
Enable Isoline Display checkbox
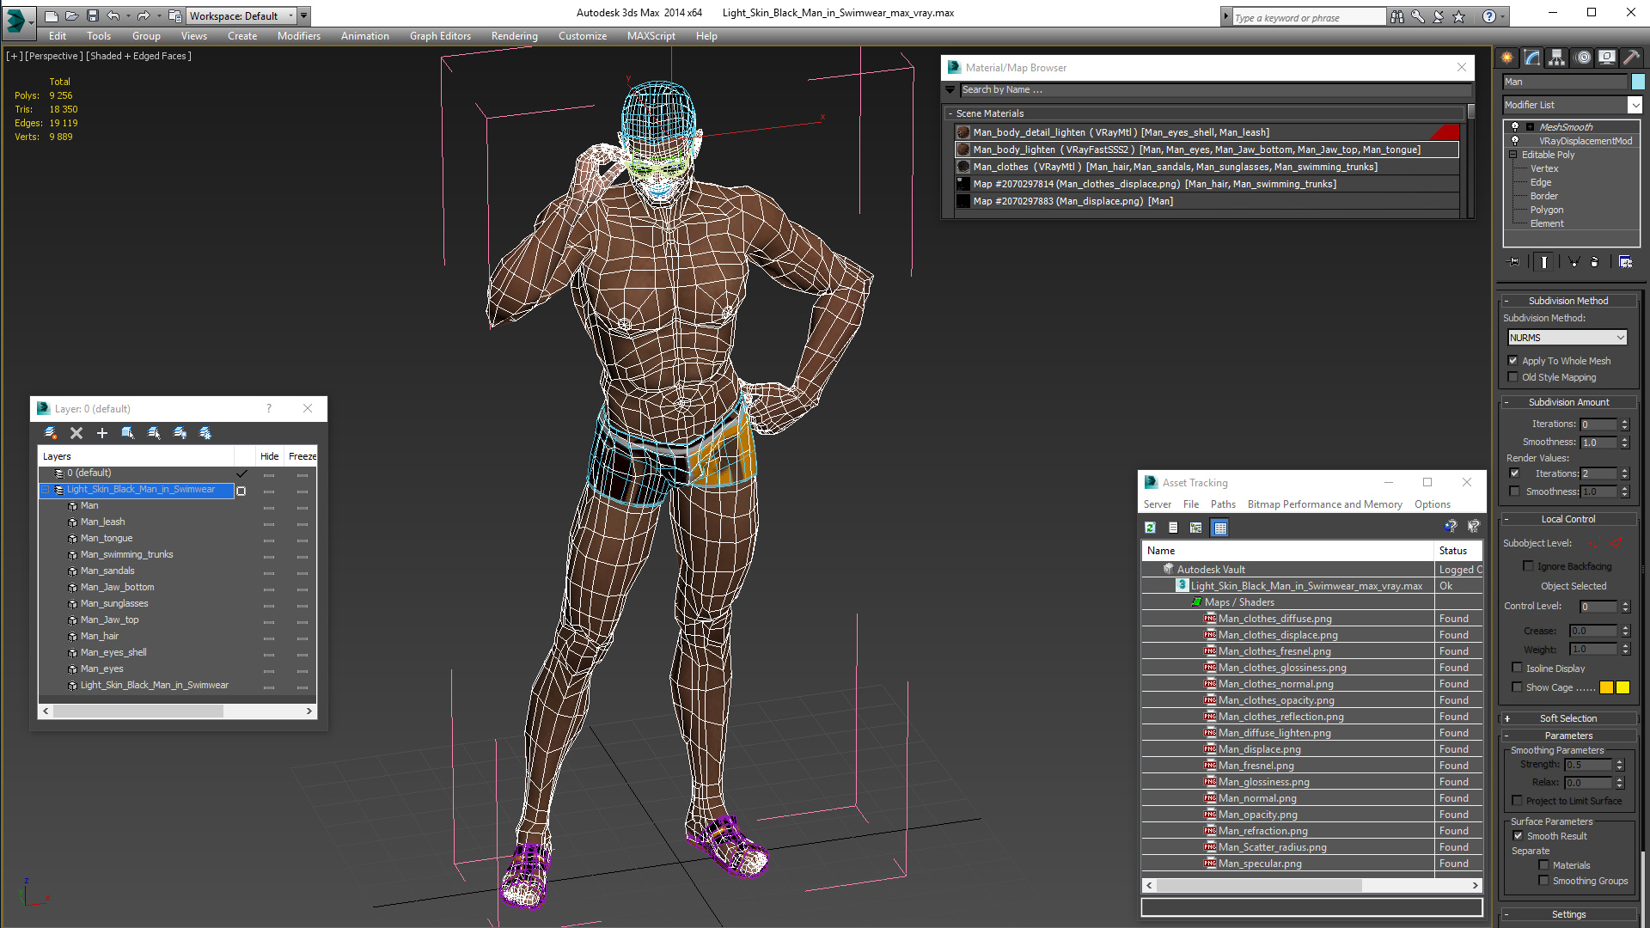coord(1517,669)
